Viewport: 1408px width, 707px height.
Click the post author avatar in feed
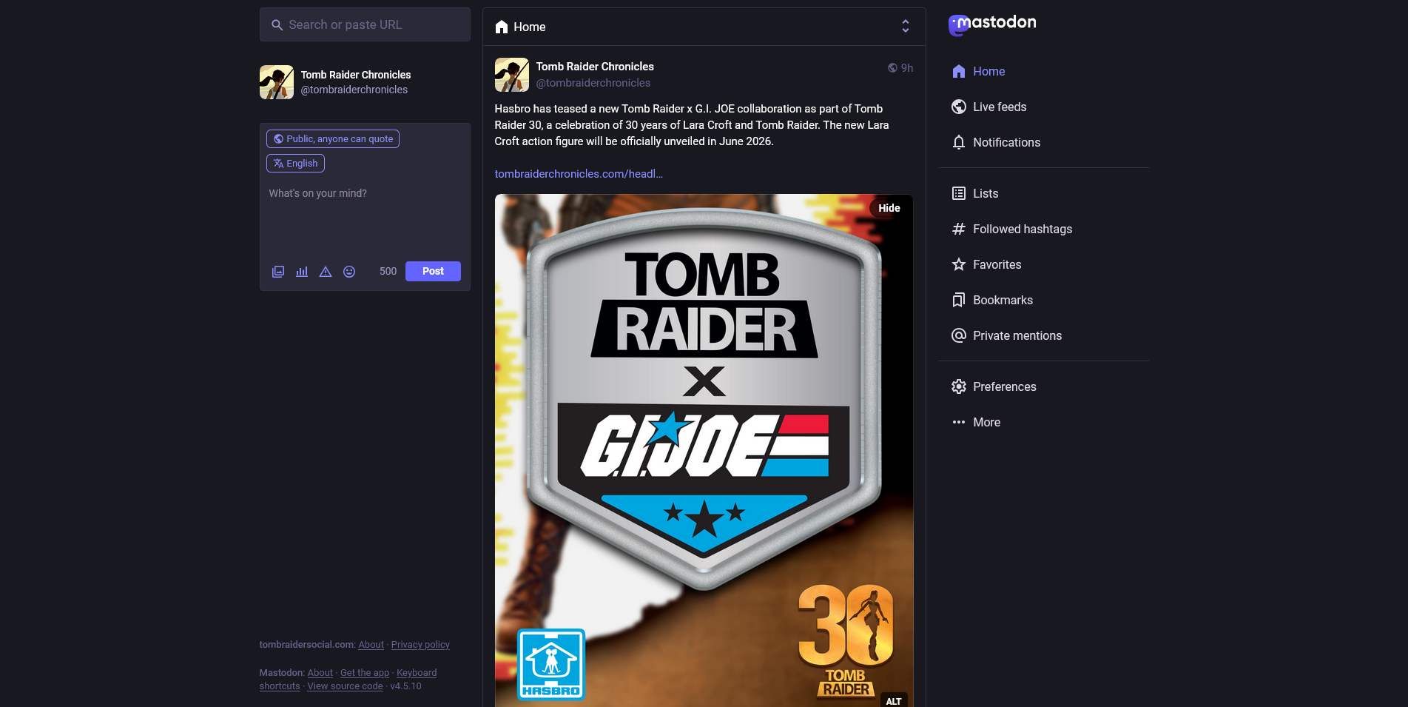click(511, 75)
